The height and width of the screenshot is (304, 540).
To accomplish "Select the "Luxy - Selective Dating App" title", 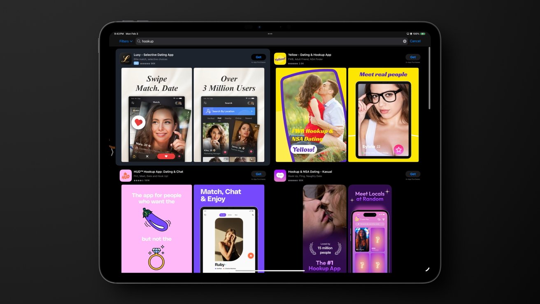I will click(154, 55).
